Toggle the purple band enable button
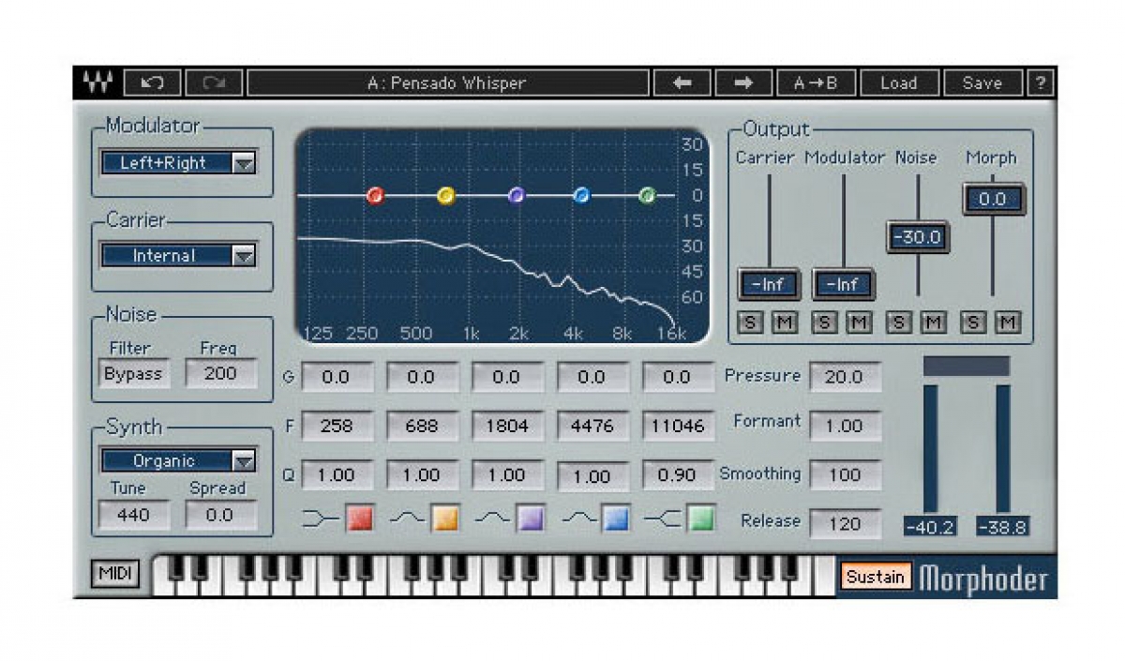This screenshot has height=661, width=1125. (531, 518)
